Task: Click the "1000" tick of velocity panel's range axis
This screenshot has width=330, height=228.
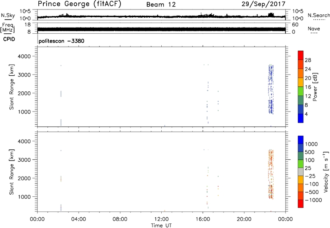Action: [24, 197]
